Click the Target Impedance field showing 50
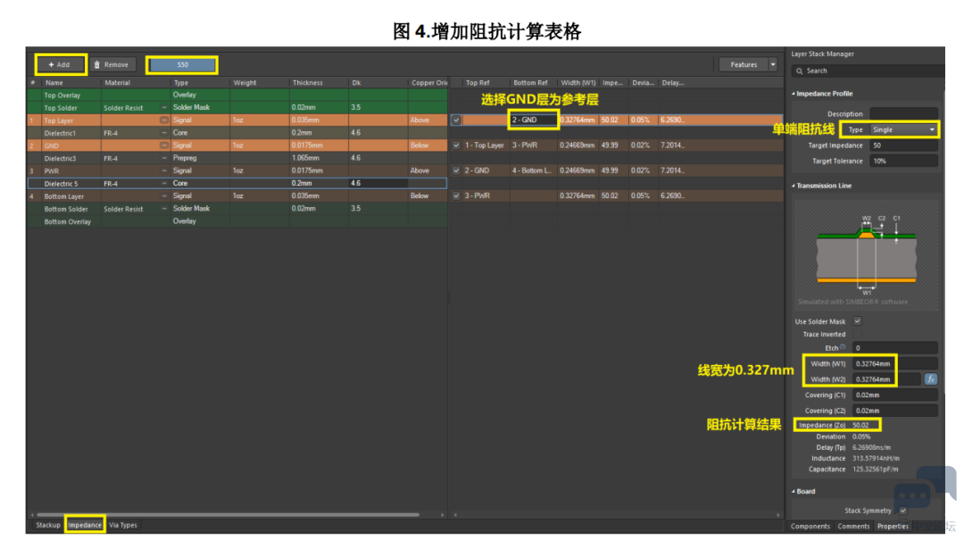This screenshot has height=540, width=964. tap(903, 145)
